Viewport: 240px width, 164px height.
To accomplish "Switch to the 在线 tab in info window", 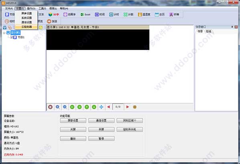I will pyautogui.click(x=208, y=31).
